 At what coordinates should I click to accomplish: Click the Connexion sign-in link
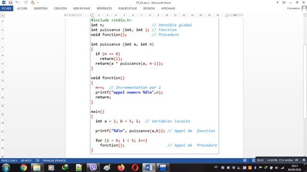[x=294, y=8]
